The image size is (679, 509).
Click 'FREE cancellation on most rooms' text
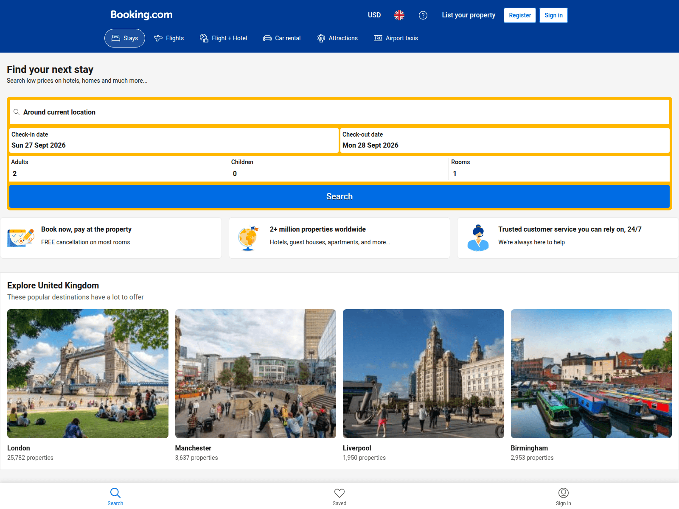click(85, 242)
